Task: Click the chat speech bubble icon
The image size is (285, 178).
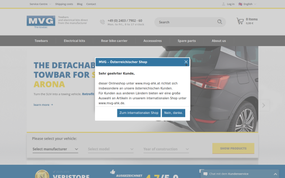Action: 205,174
